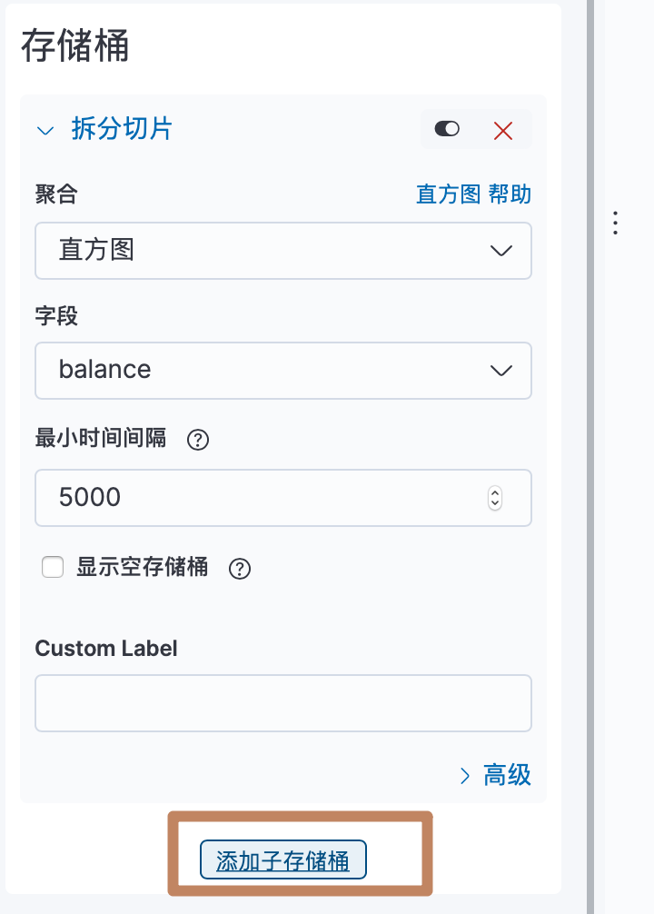The image size is (654, 914).
Task: Click the 显示空存储桶 label text
Action: (x=142, y=568)
